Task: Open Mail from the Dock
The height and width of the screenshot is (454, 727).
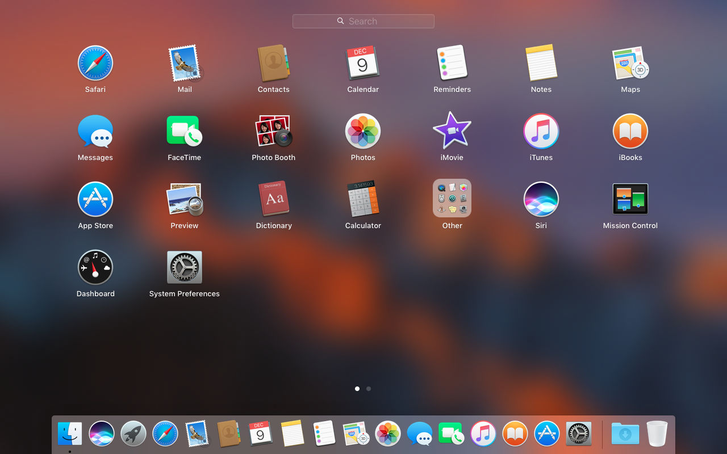Action: 197,434
